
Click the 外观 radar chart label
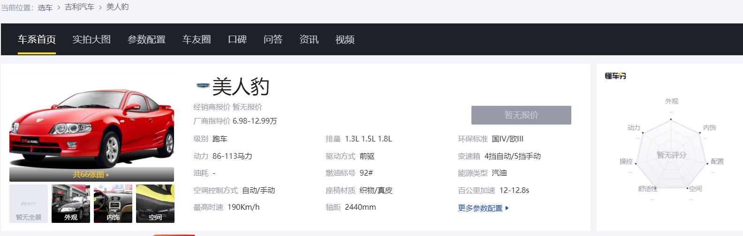click(x=671, y=101)
